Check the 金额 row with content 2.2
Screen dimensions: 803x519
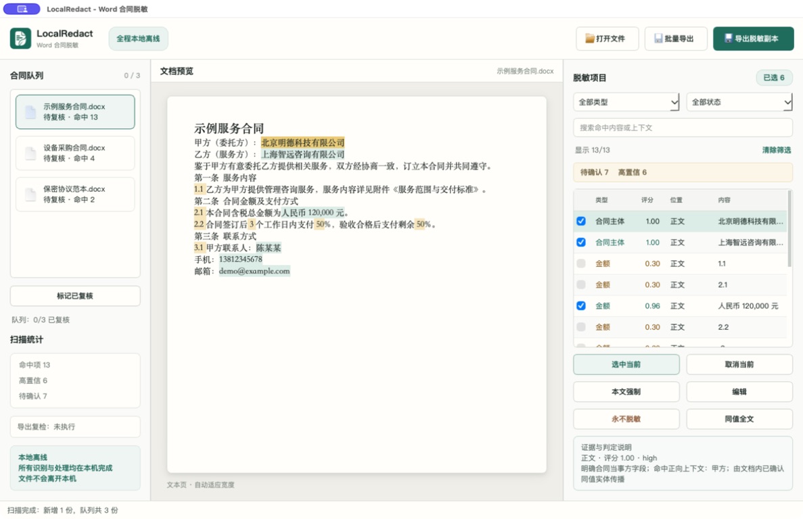click(580, 326)
